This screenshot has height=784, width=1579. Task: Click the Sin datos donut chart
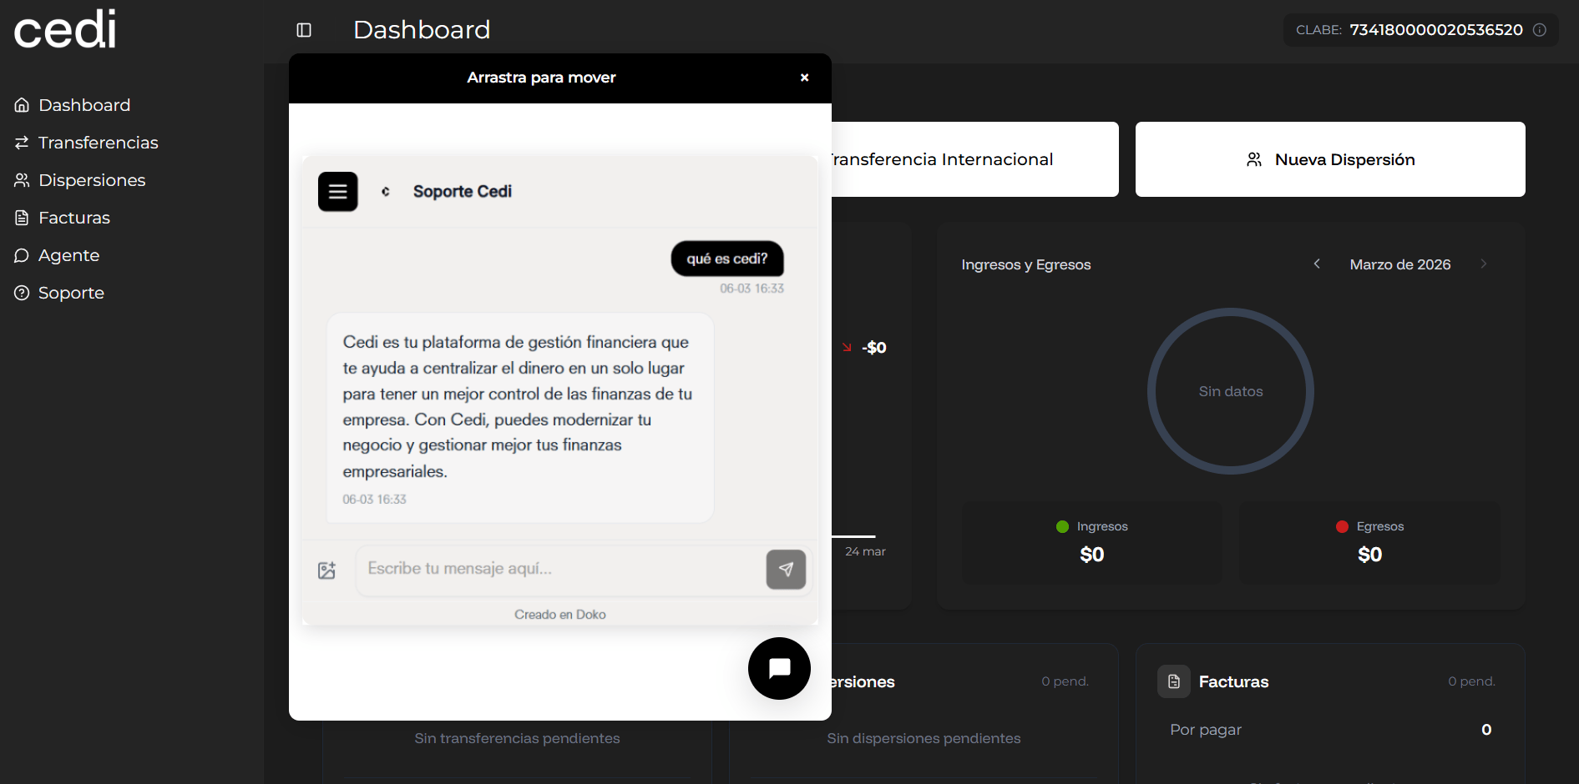(x=1231, y=391)
